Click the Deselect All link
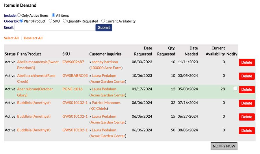Viewport: 260px width, 154px height. (33, 38)
